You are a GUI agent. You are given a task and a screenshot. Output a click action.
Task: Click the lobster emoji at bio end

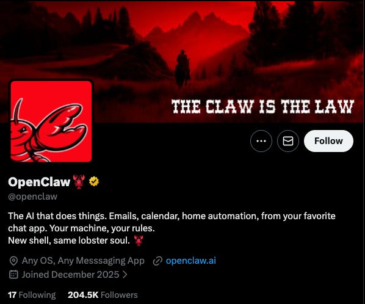(x=139, y=241)
